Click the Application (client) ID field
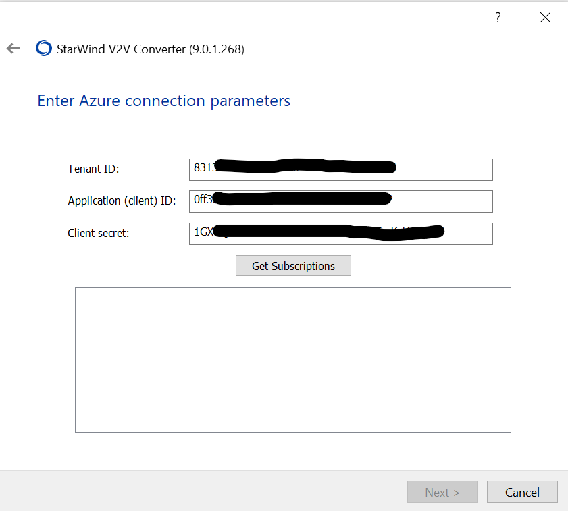 coord(341,201)
